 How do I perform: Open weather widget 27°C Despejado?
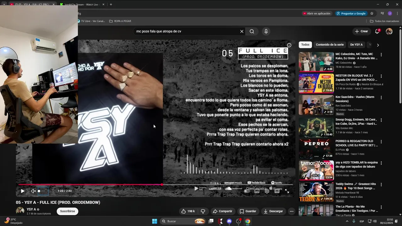[x=14, y=221]
